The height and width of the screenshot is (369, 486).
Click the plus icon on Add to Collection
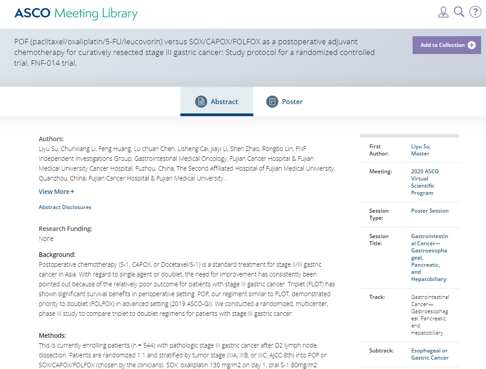(471, 45)
